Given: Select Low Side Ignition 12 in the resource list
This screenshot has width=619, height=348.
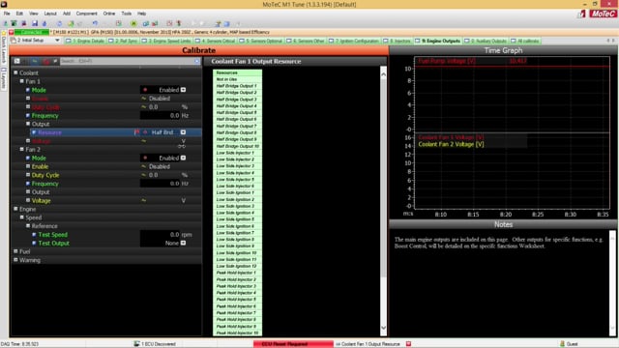Looking at the screenshot, I should (x=237, y=266).
